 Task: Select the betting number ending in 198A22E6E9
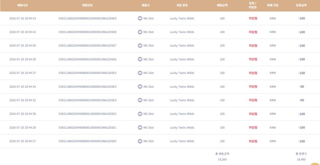click(x=87, y=18)
